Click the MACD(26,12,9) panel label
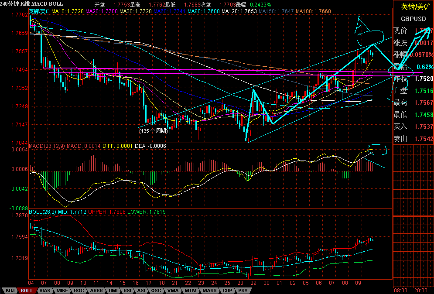 (47, 146)
